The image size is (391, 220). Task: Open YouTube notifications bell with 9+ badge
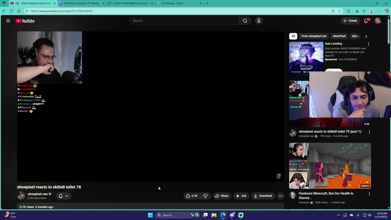coord(366,21)
